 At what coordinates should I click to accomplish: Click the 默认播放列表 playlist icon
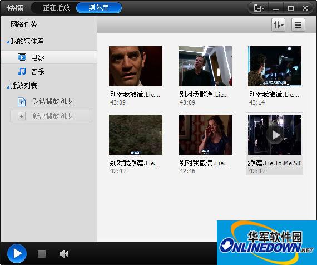22,102
